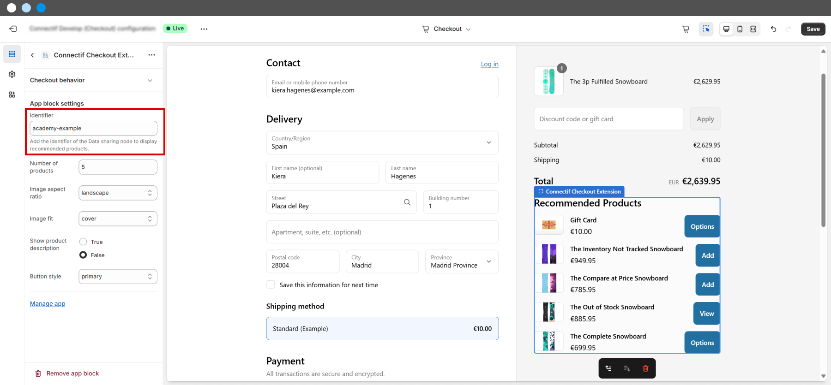Select True for Show product description
Screen dimensions: 831x385
click(x=83, y=242)
